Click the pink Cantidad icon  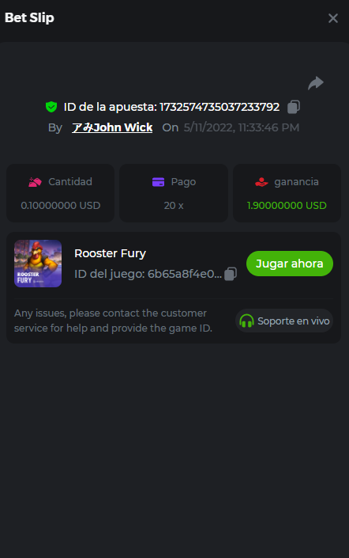(x=36, y=182)
